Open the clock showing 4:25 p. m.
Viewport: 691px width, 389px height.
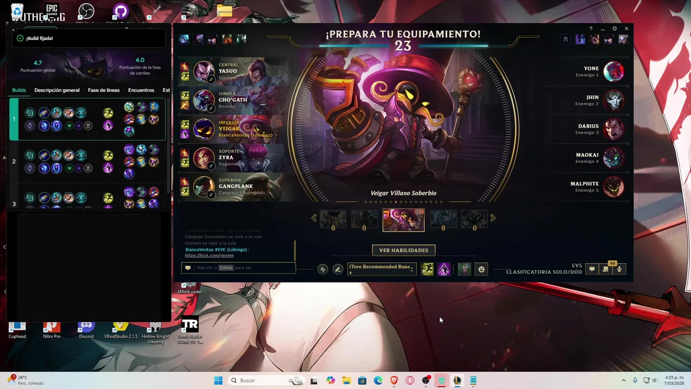[x=674, y=380]
